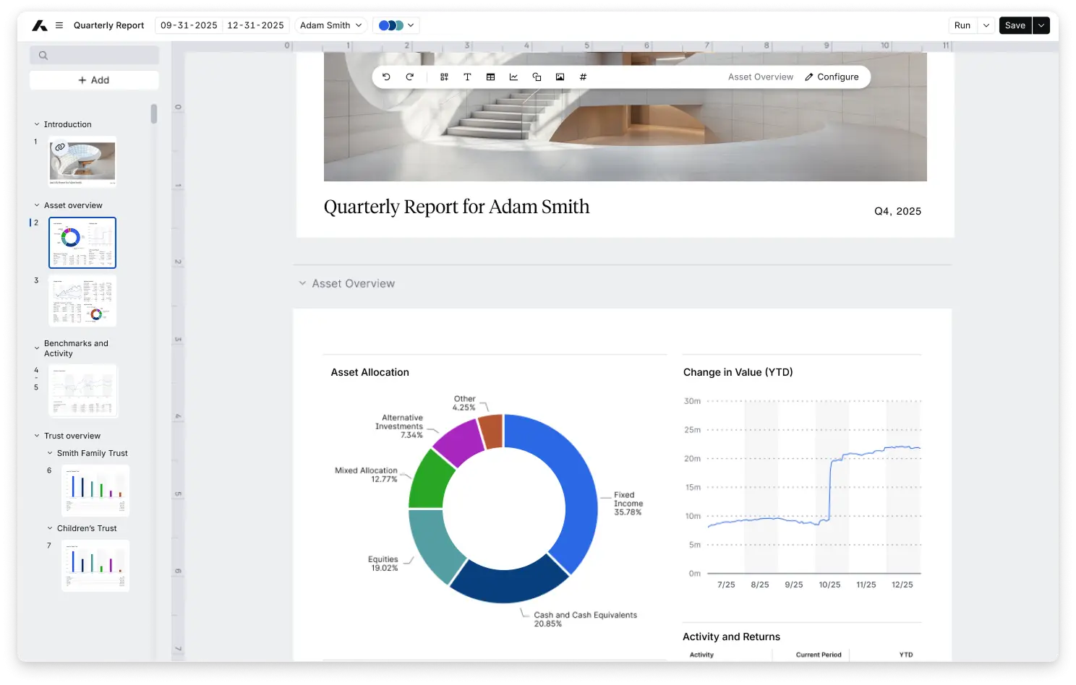Image resolution: width=1076 pixels, height=685 pixels.
Task: Click the orange Other donut segment
Action: click(x=492, y=431)
